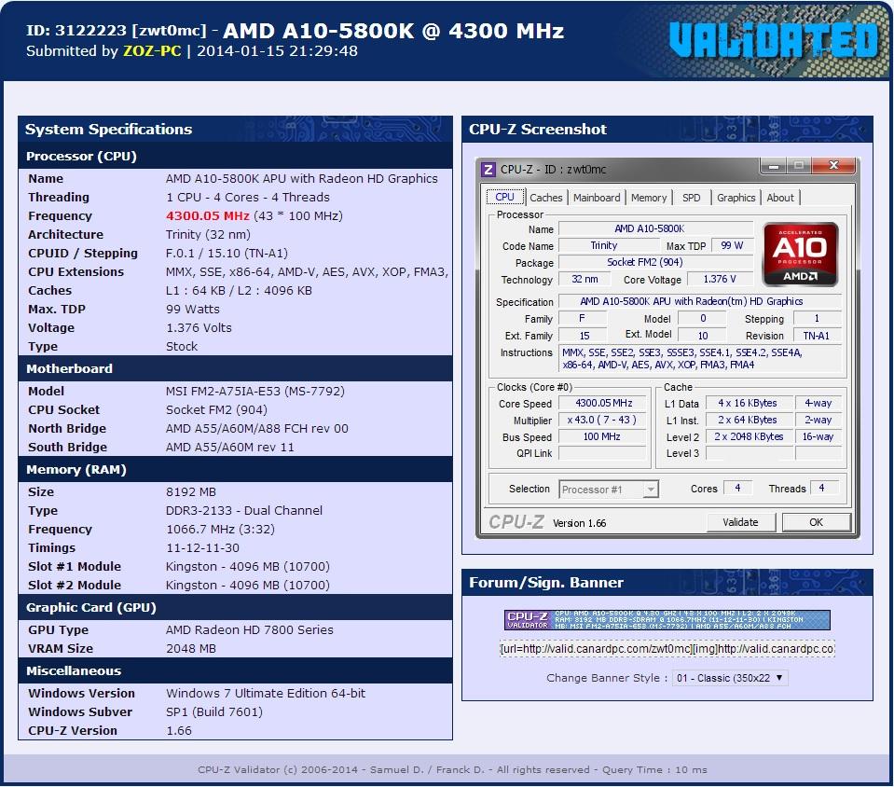894x787 pixels.
Task: Click the Slot #2 Module Kingston value
Action: click(248, 586)
